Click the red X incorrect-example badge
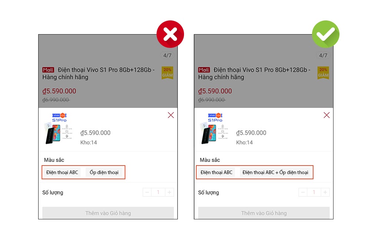Screen dimensions: 371x245 tap(170, 34)
